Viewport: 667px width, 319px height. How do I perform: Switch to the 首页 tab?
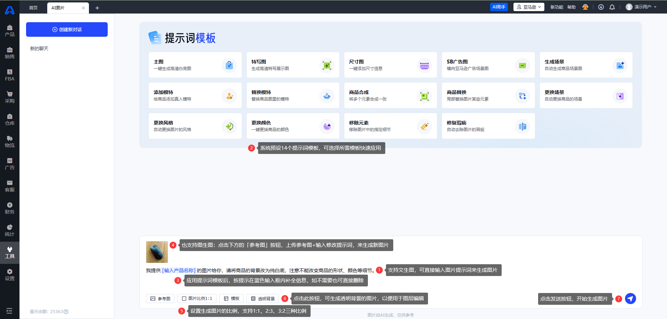33,8
